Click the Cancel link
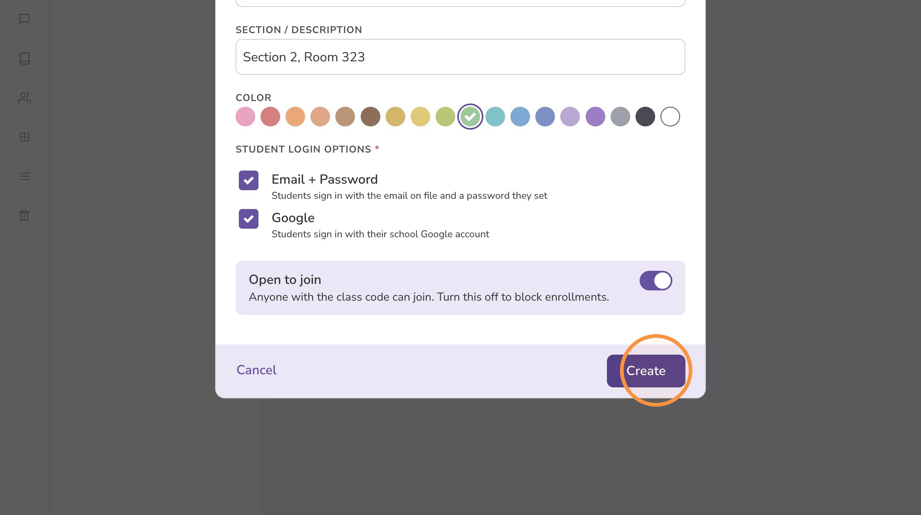921x515 pixels. pyautogui.click(x=256, y=370)
